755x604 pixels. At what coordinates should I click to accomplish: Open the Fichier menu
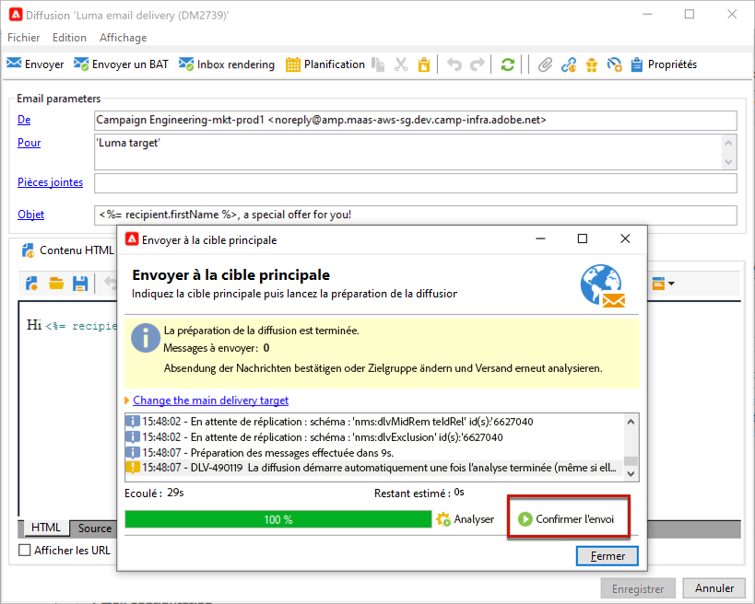tap(24, 38)
